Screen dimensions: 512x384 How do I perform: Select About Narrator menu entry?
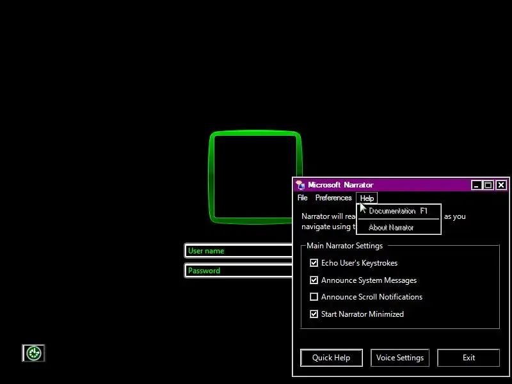click(x=399, y=227)
